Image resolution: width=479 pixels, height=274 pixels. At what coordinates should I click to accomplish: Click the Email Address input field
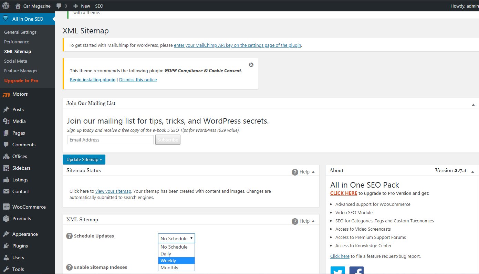111,140
